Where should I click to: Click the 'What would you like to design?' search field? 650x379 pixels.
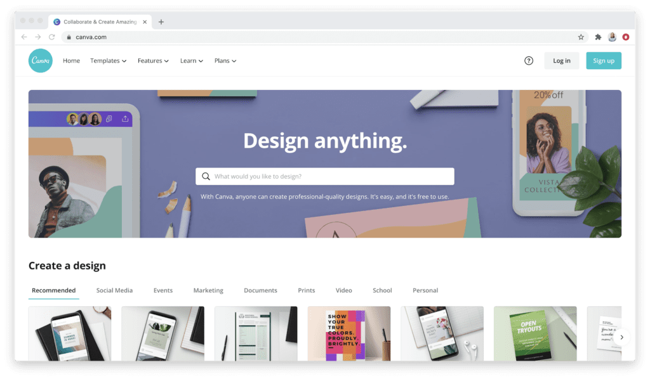coord(325,176)
